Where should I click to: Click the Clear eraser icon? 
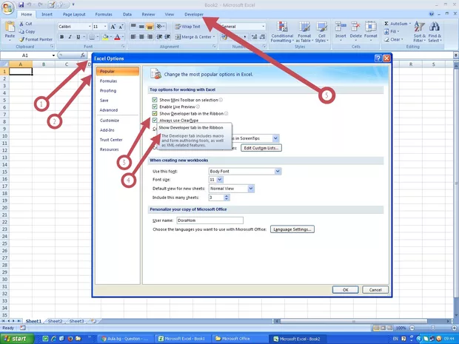coord(386,39)
